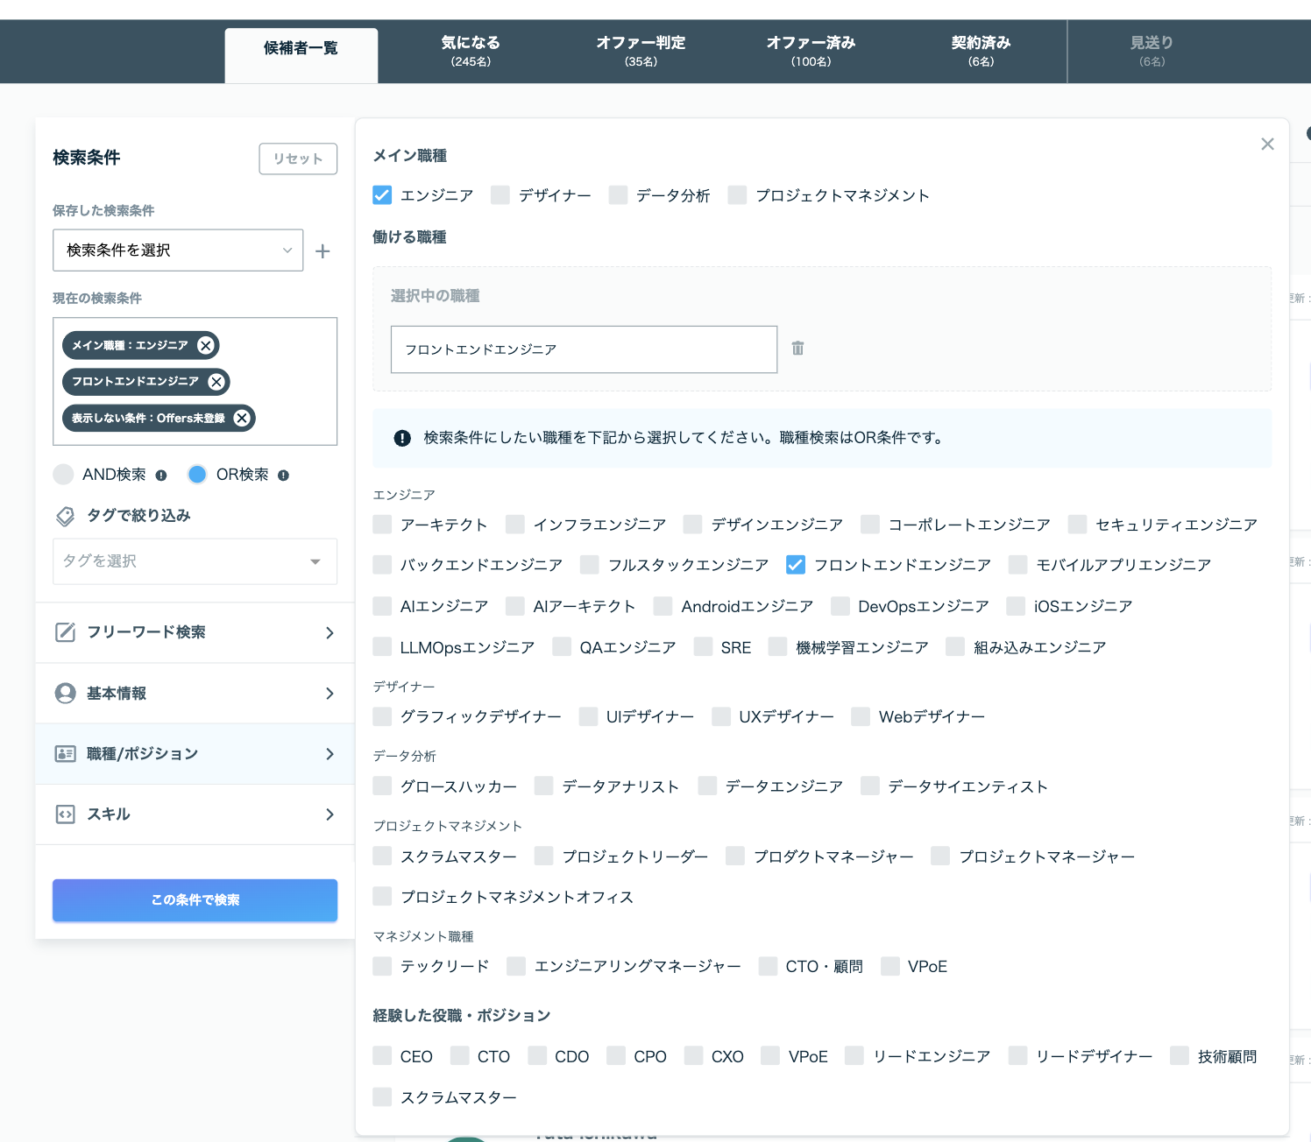Remove the Offers未登録 condition chip

(x=242, y=419)
